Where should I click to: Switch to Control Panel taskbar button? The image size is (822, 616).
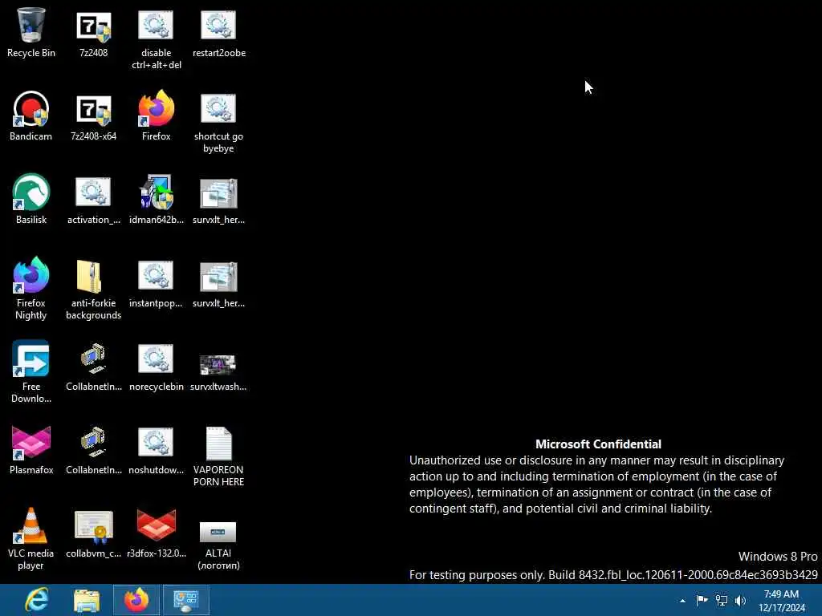(x=186, y=600)
